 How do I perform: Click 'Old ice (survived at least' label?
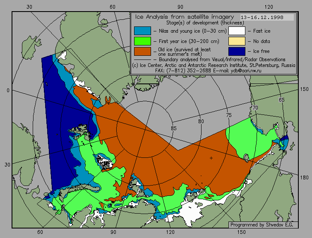[184, 50]
